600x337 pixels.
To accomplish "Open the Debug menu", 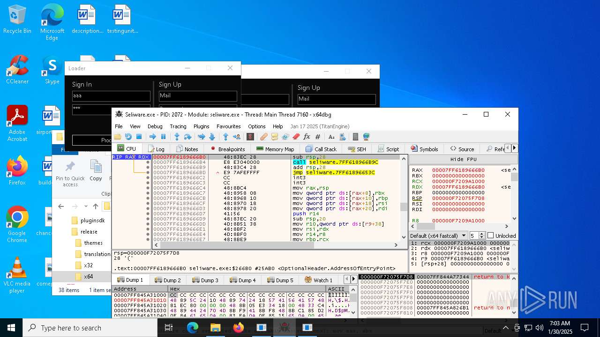I will tap(155, 126).
